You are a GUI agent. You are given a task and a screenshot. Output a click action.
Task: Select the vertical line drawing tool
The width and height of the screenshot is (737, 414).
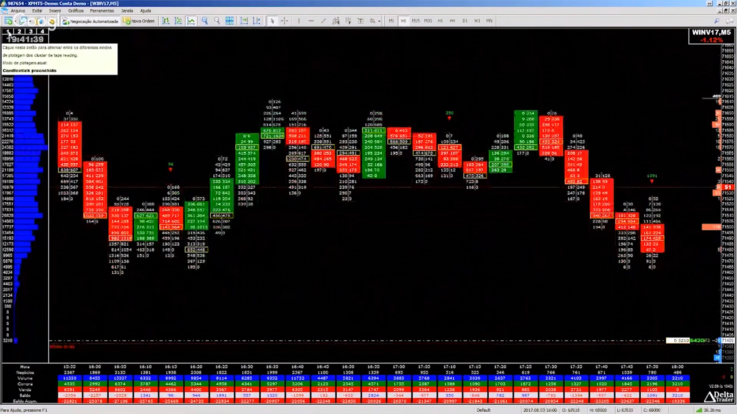point(298,21)
